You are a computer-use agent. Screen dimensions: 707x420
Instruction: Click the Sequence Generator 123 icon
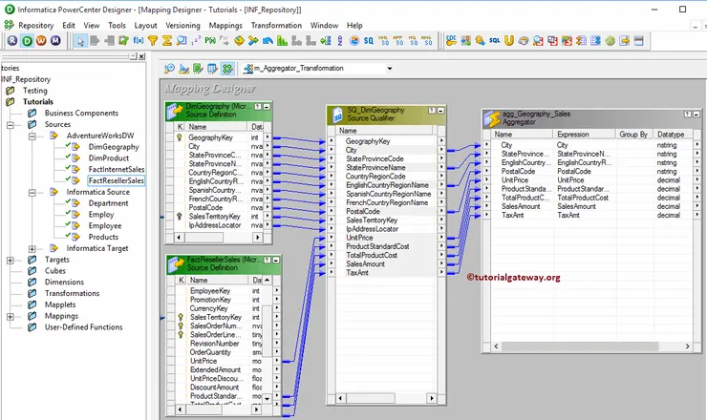click(196, 41)
